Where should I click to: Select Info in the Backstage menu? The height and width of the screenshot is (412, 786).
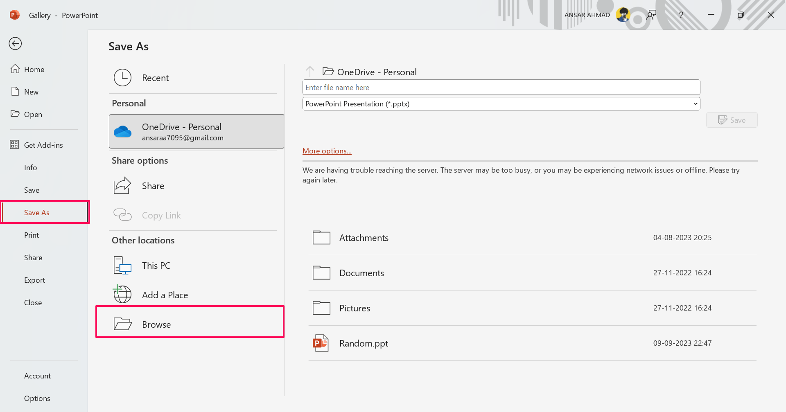pyautogui.click(x=30, y=167)
